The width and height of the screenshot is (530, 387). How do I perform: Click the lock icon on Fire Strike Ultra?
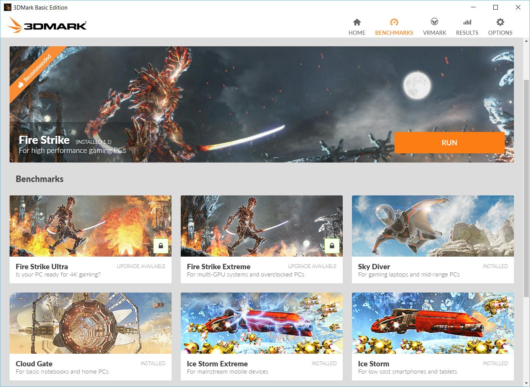[x=161, y=246]
